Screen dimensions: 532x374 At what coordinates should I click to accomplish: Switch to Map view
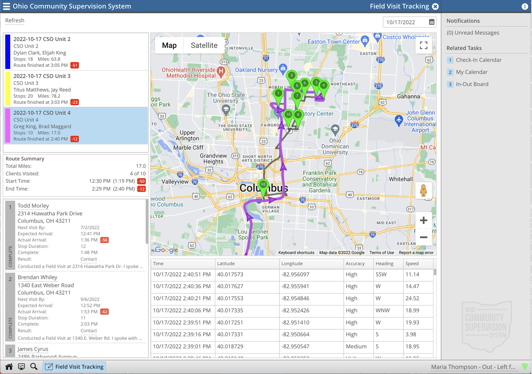169,45
